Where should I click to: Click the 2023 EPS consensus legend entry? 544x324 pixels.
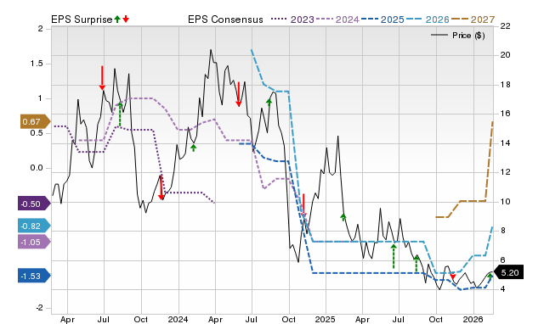pos(292,20)
